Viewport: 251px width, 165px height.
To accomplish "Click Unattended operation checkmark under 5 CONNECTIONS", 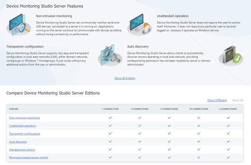I will pos(169,126).
